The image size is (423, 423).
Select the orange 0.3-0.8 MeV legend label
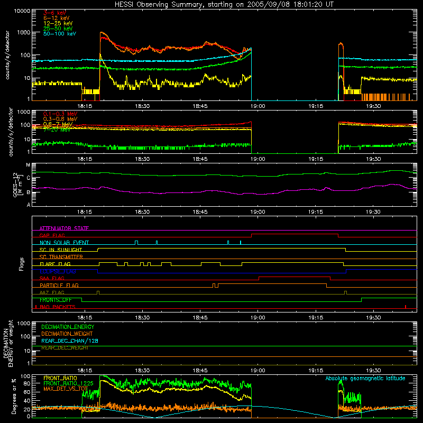point(60,119)
